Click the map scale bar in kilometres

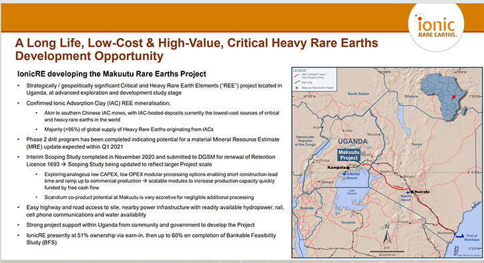tap(387, 252)
